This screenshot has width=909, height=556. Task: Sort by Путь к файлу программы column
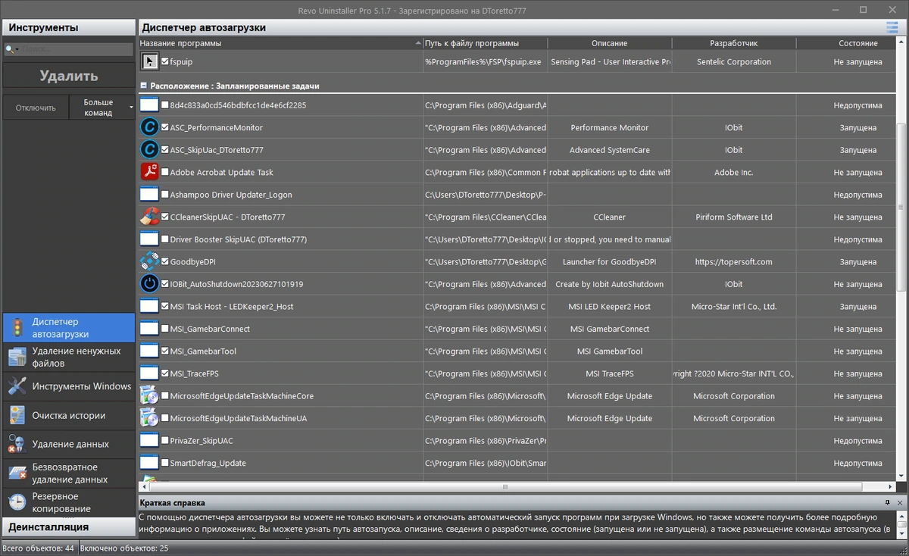pos(486,43)
